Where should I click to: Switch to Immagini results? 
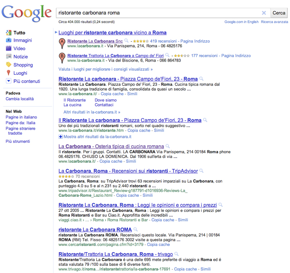[23, 40]
